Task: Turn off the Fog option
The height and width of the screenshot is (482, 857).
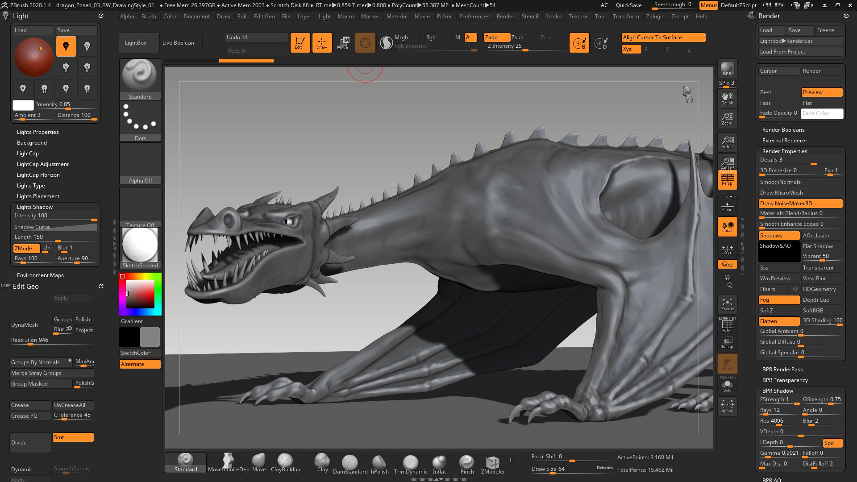Action: click(778, 300)
